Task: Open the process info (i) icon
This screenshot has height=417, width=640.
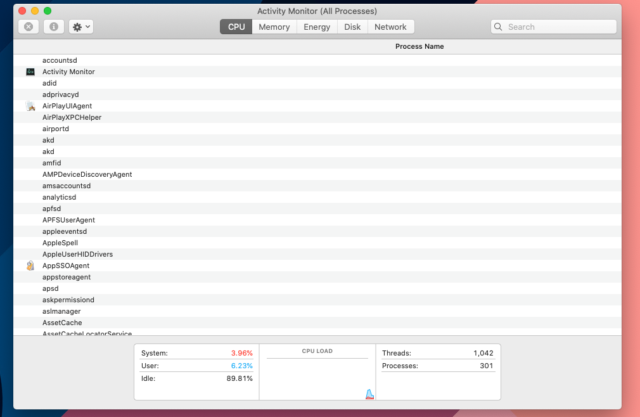Action: 53,27
